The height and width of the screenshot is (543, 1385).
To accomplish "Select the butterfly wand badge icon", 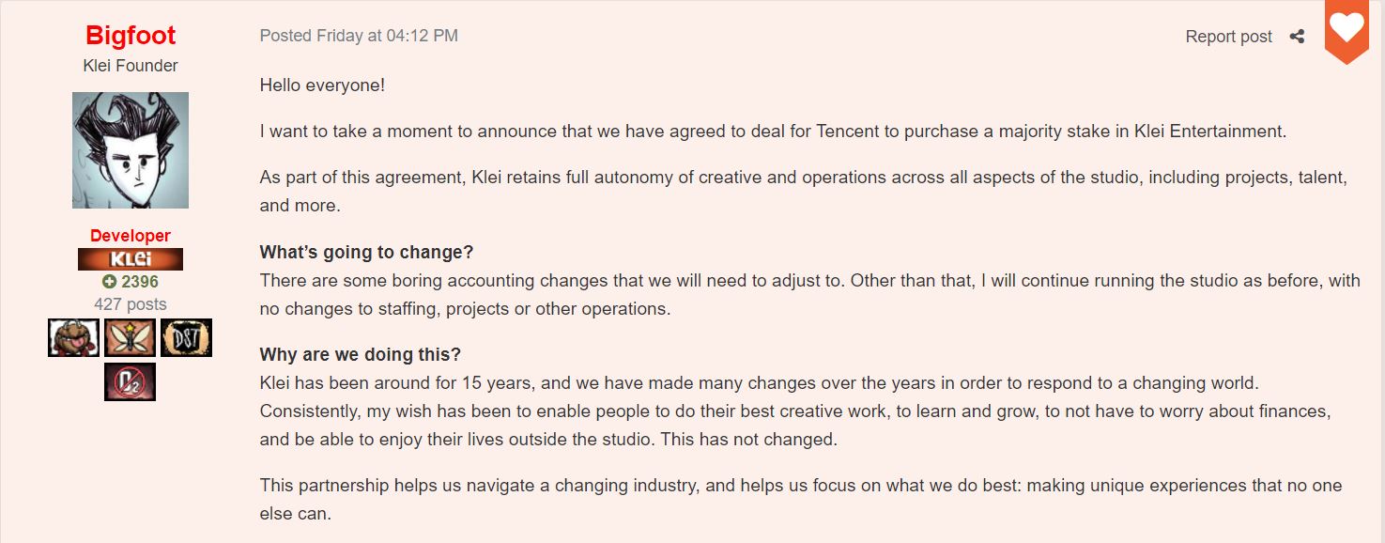I will (x=130, y=338).
